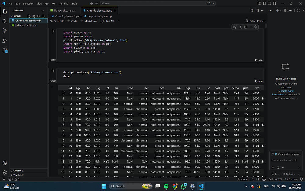Image resolution: width=305 pixels, height=191 pixels.
Task: Toggle the primary side bar visibility
Action: [x=264, y=3]
